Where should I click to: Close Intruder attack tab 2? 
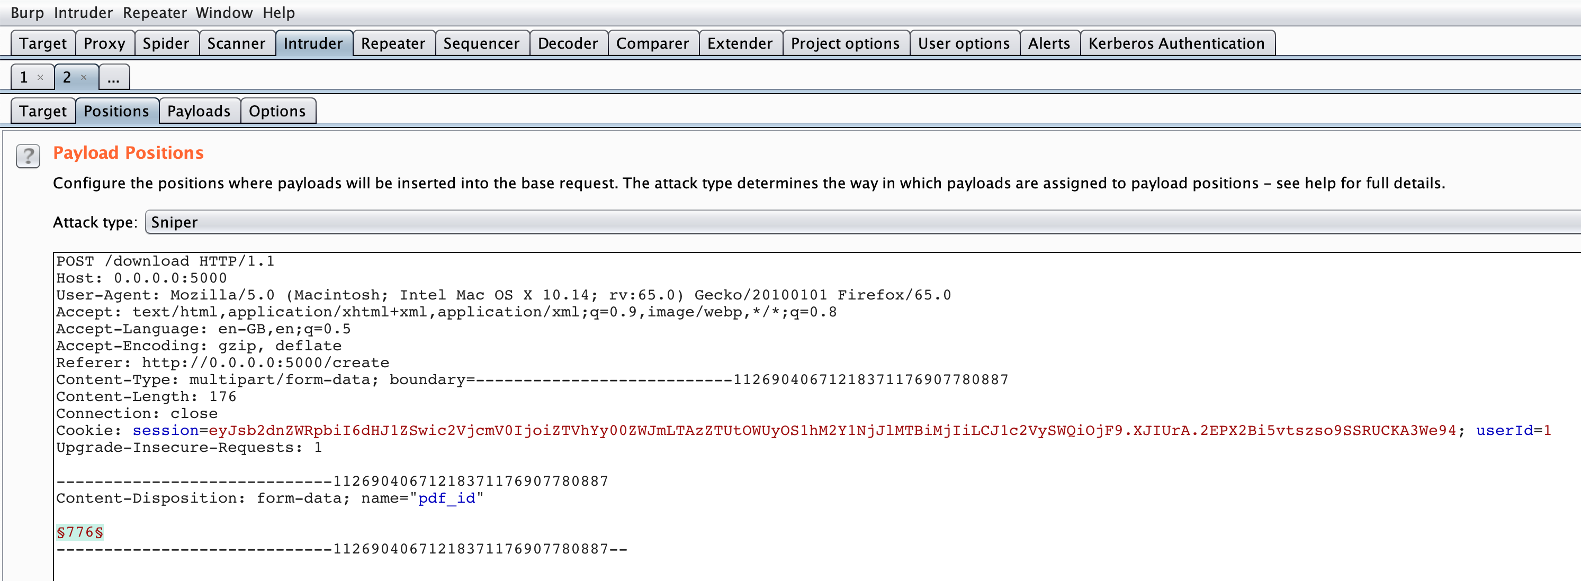pyautogui.click(x=84, y=77)
